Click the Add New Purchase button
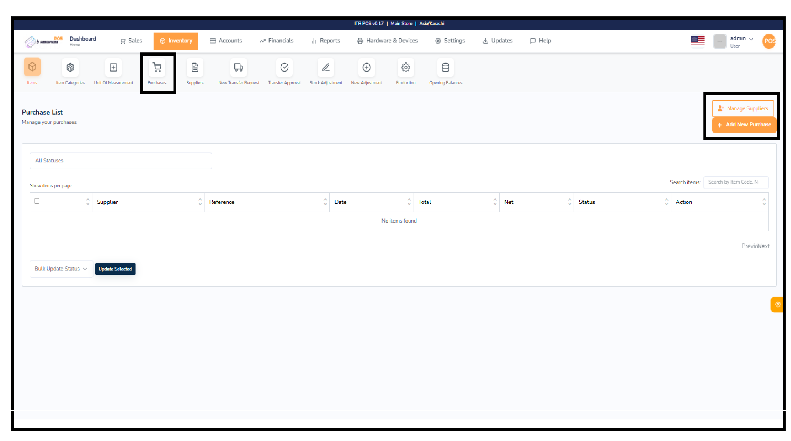This screenshot has width=791, height=441. coord(744,125)
